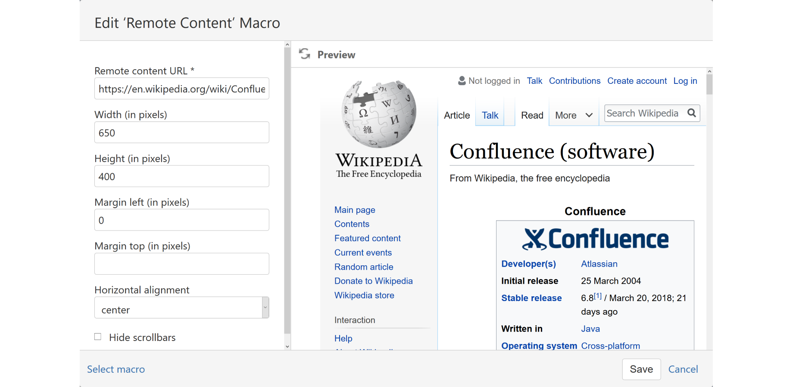This screenshot has width=793, height=387.
Task: Click the Cancel link
Action: click(683, 369)
